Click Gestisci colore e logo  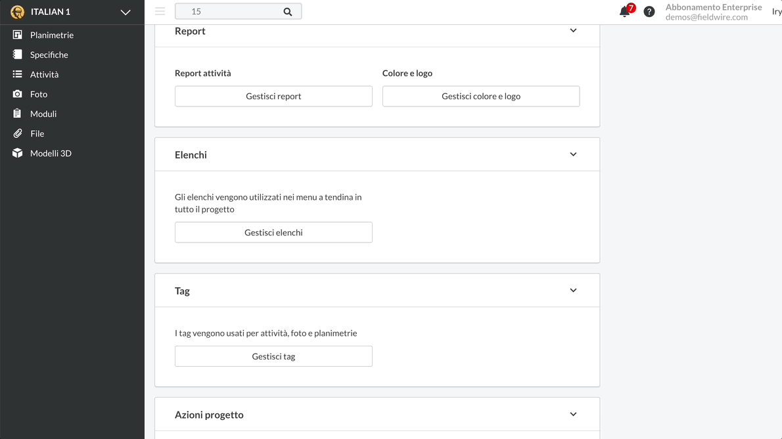tap(480, 96)
